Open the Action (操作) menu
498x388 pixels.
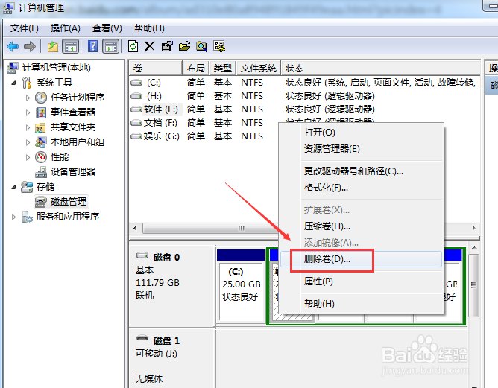[65, 28]
